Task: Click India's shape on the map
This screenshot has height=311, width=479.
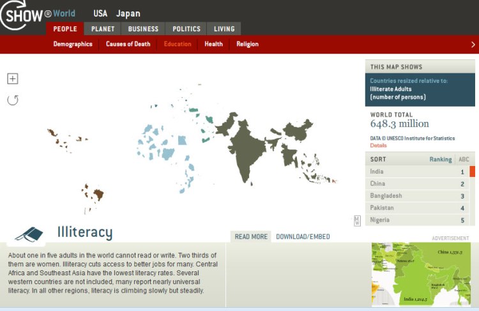Action: 246,153
